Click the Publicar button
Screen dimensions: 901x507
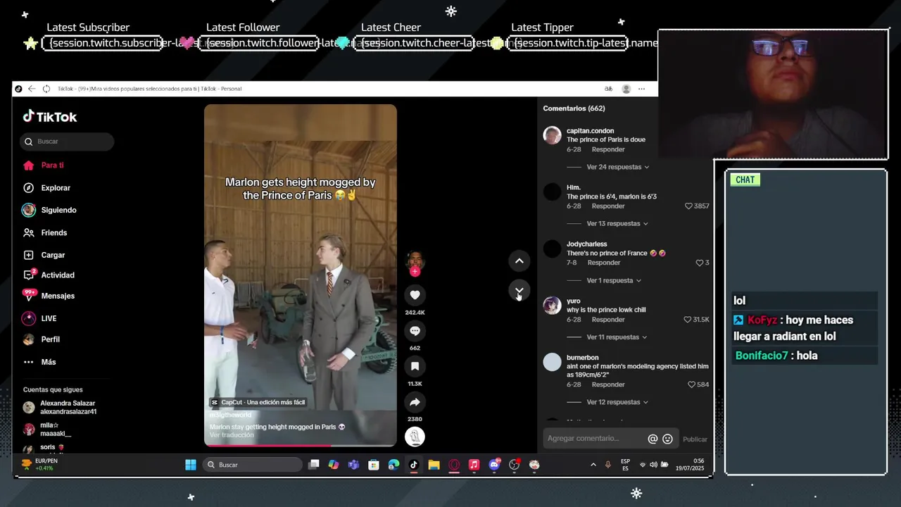(x=695, y=439)
